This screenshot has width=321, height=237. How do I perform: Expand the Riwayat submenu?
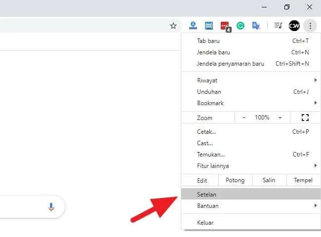pos(251,80)
